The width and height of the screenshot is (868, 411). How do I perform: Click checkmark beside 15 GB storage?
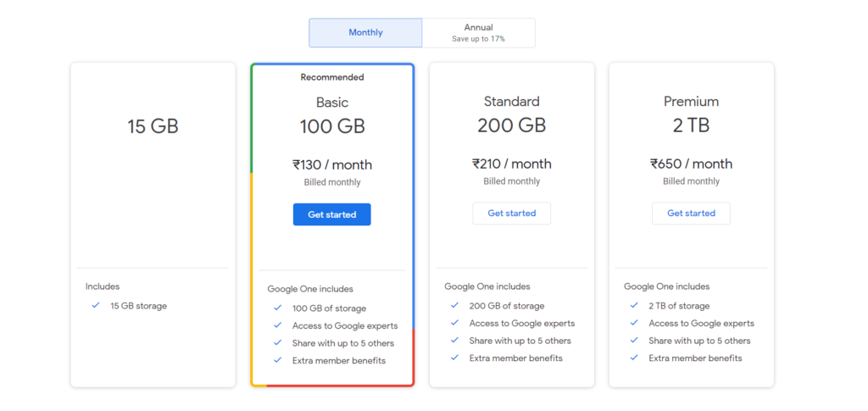pyautogui.click(x=96, y=306)
